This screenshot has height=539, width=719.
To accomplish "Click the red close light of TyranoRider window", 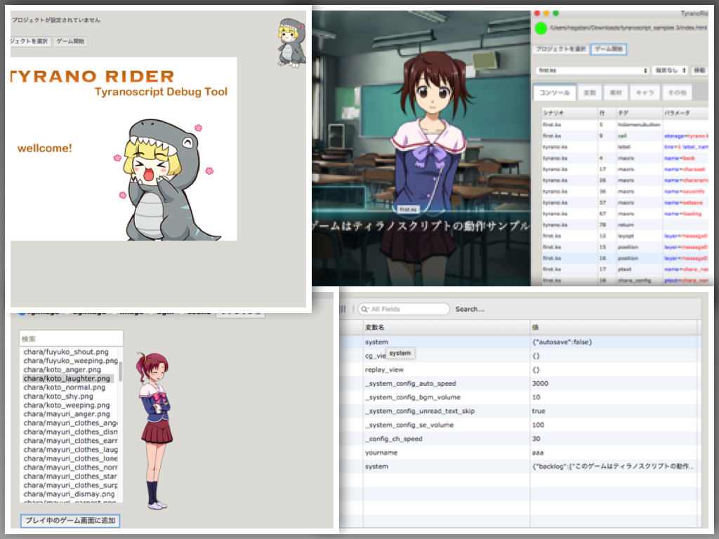I will pyautogui.click(x=537, y=13).
